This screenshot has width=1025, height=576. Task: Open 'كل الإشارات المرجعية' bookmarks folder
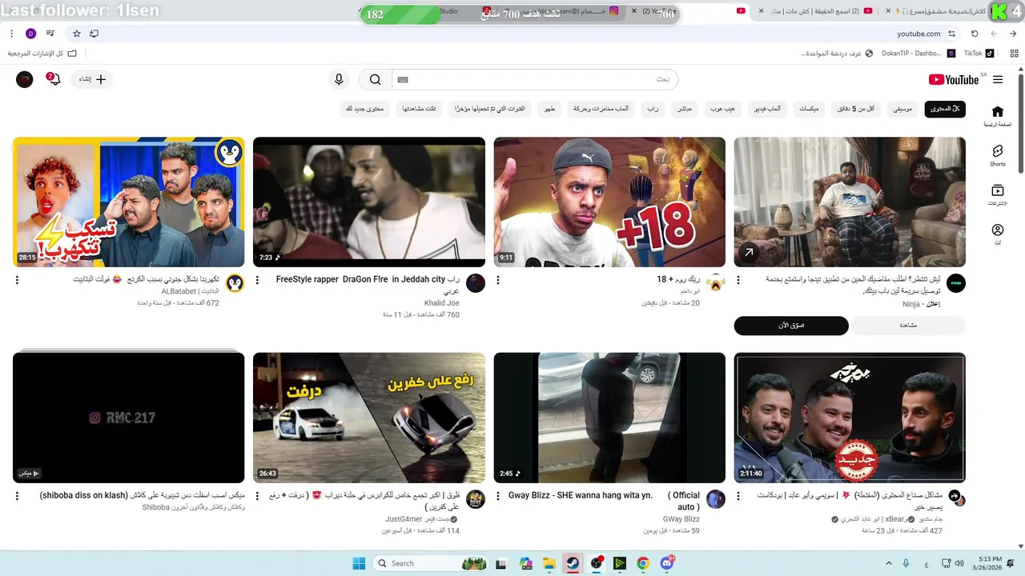[x=42, y=54]
